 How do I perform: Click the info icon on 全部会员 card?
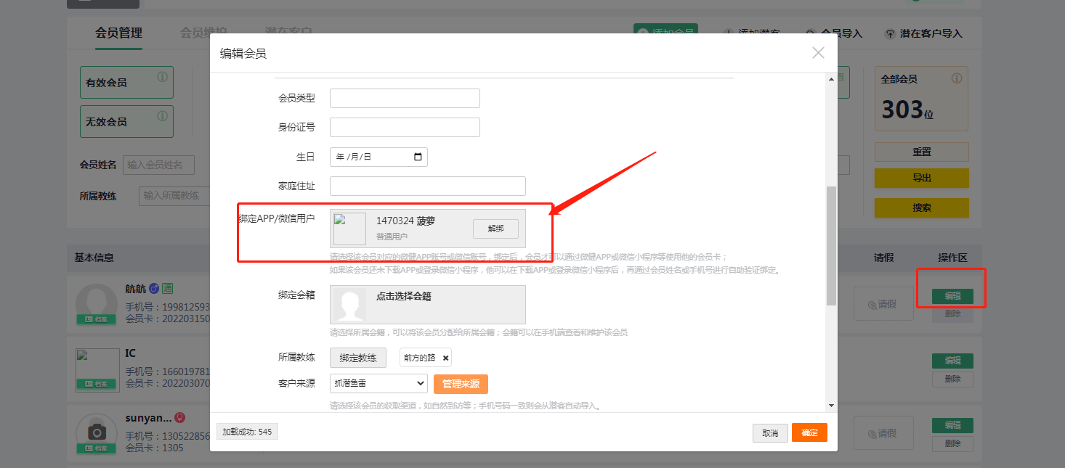[957, 78]
